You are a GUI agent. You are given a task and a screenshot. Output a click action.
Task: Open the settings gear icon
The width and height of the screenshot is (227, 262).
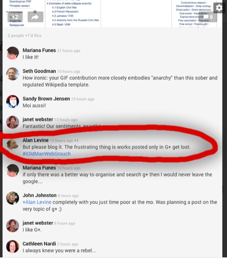tap(219, 8)
